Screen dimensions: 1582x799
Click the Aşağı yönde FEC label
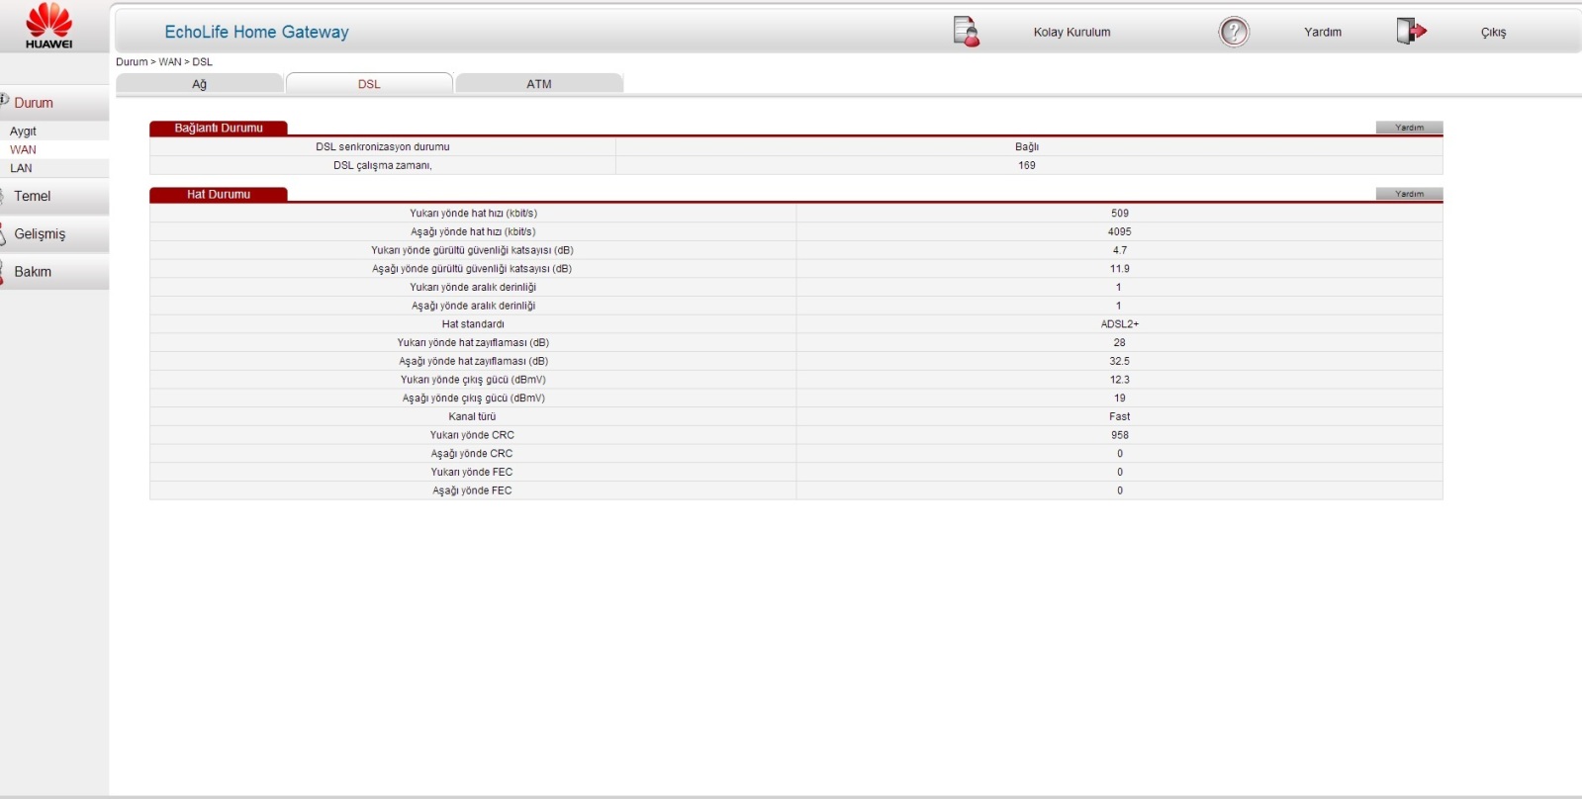pos(473,490)
